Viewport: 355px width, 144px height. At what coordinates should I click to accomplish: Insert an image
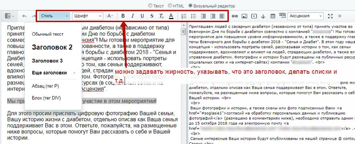click(244, 16)
